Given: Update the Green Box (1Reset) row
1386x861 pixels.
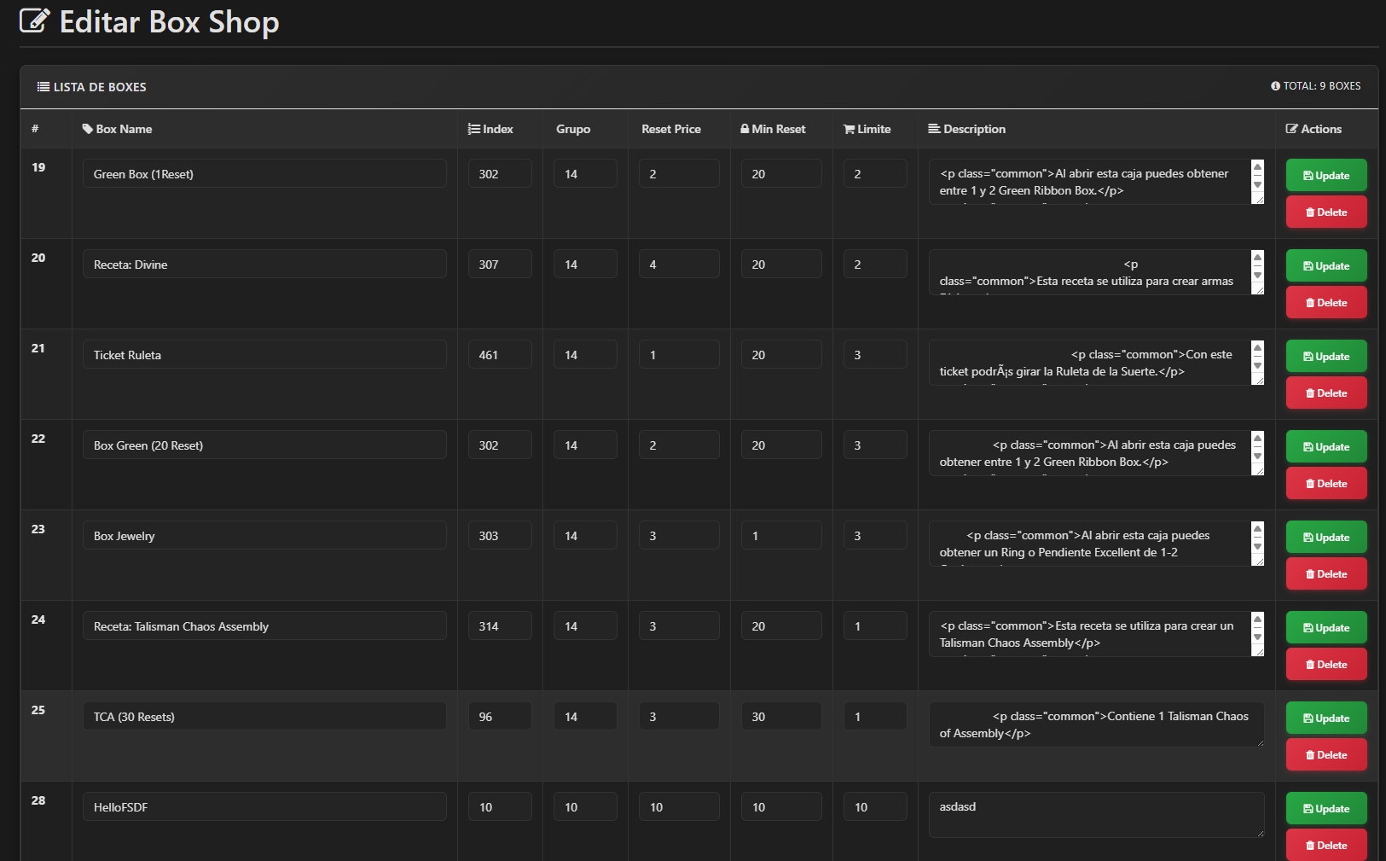Looking at the screenshot, I should pyautogui.click(x=1325, y=175).
